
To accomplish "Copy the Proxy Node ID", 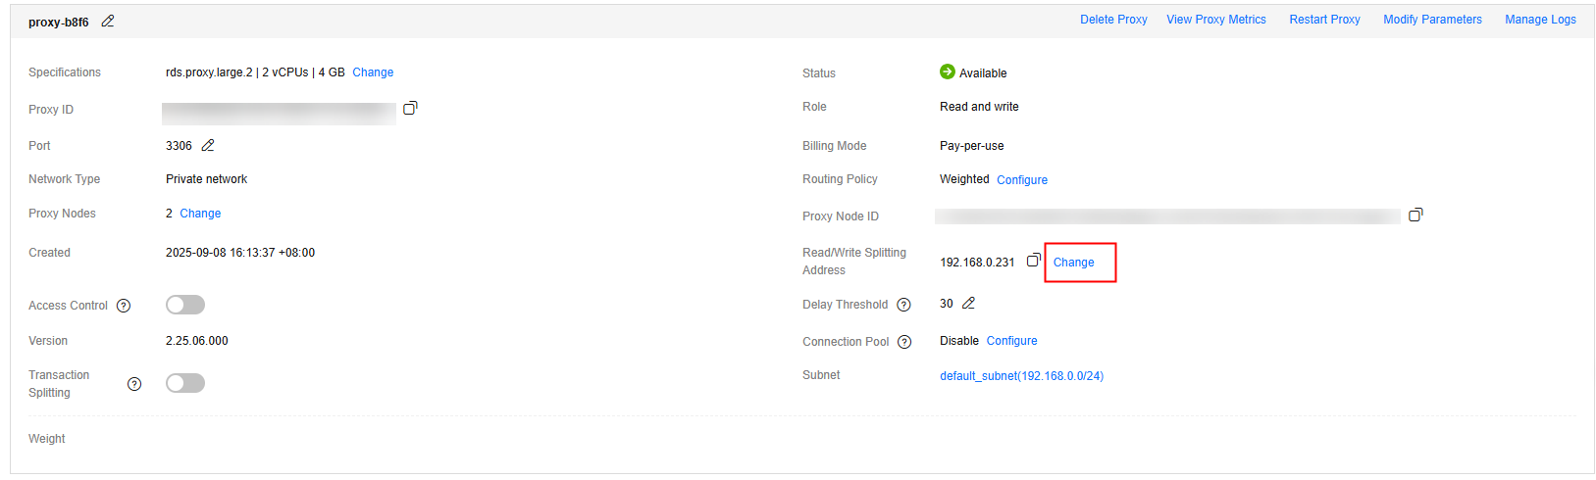I will click(x=1416, y=215).
